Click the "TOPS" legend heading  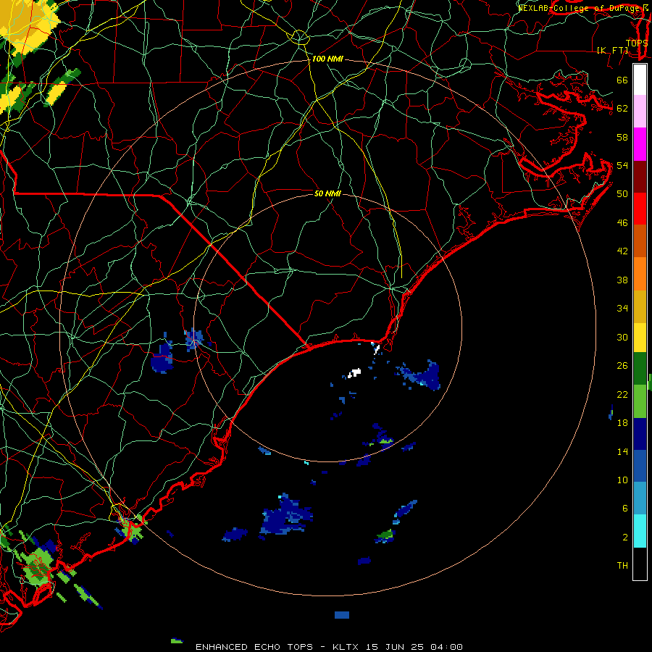tap(637, 43)
